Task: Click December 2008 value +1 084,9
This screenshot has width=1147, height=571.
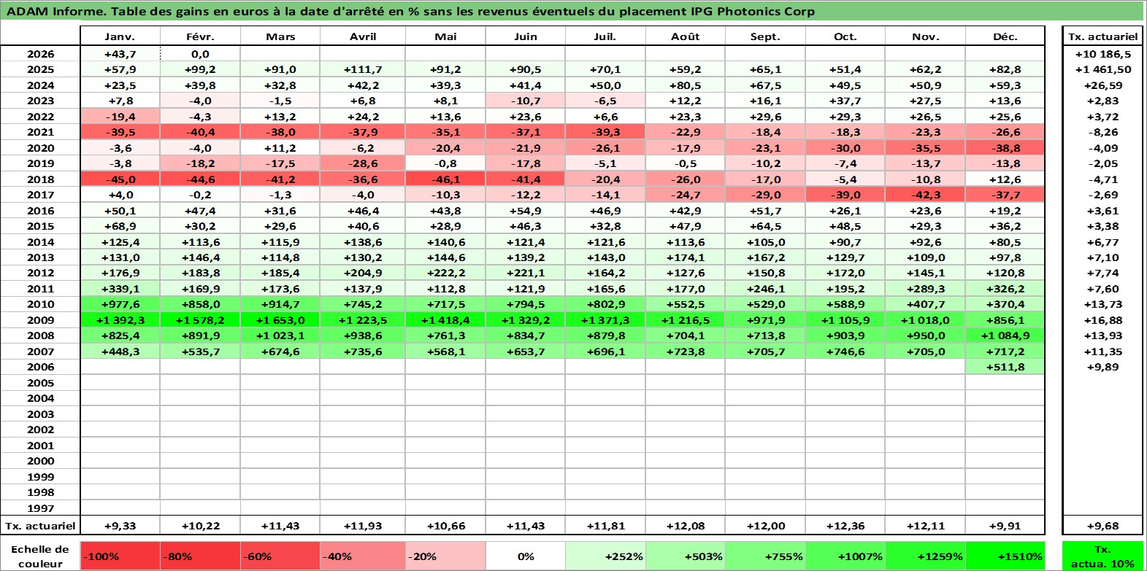Action: (x=1005, y=335)
